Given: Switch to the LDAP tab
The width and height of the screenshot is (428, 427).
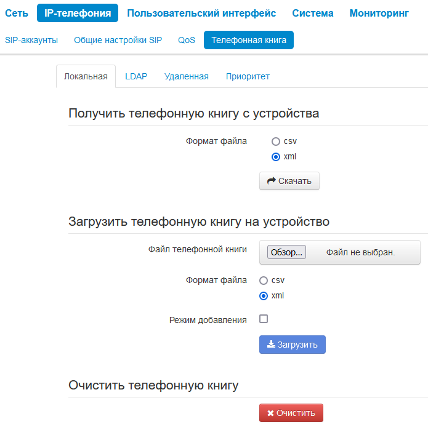Looking at the screenshot, I should coord(136,77).
